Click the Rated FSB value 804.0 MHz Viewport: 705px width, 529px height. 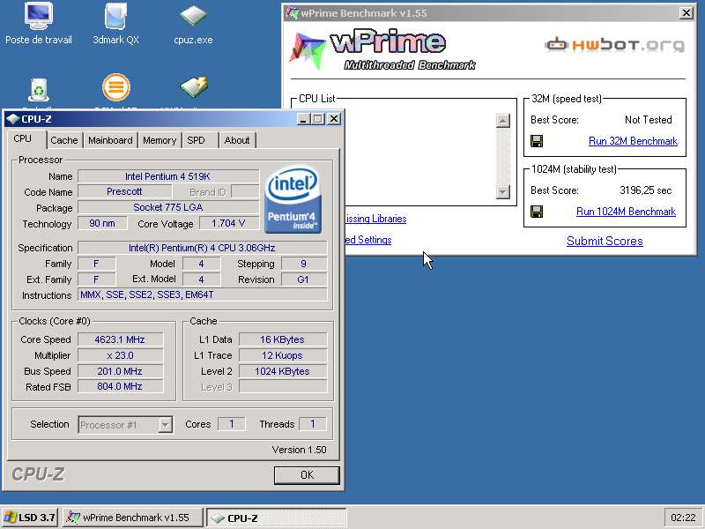click(120, 386)
